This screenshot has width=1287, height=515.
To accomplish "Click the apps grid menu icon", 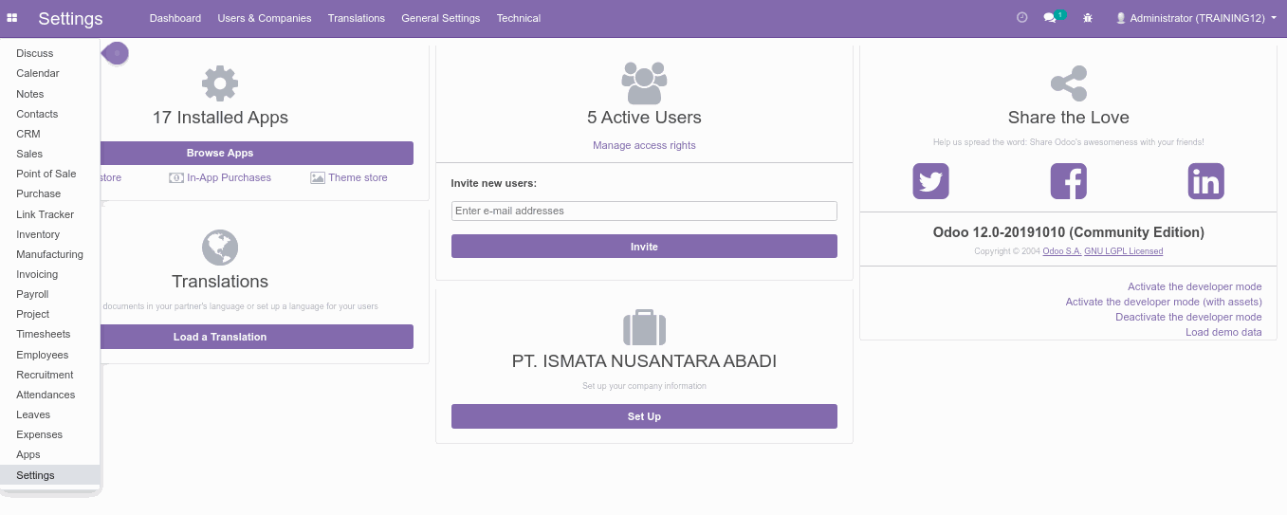I will (12, 18).
